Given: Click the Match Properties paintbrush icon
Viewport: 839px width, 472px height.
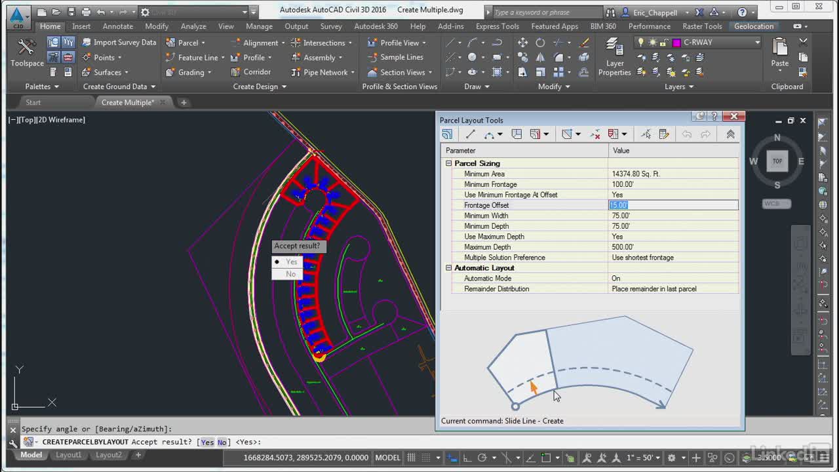Looking at the screenshot, I should [584, 43].
